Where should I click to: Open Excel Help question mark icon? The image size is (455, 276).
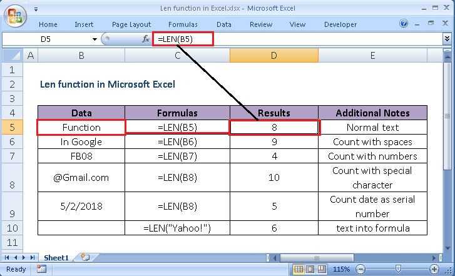(x=403, y=24)
